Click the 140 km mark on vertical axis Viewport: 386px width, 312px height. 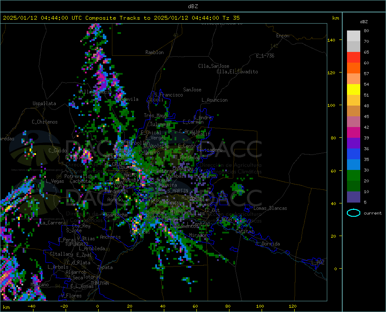tap(332, 40)
